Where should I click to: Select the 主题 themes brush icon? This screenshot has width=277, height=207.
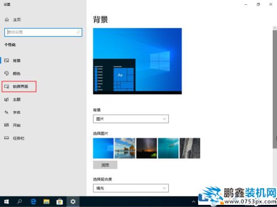6,100
